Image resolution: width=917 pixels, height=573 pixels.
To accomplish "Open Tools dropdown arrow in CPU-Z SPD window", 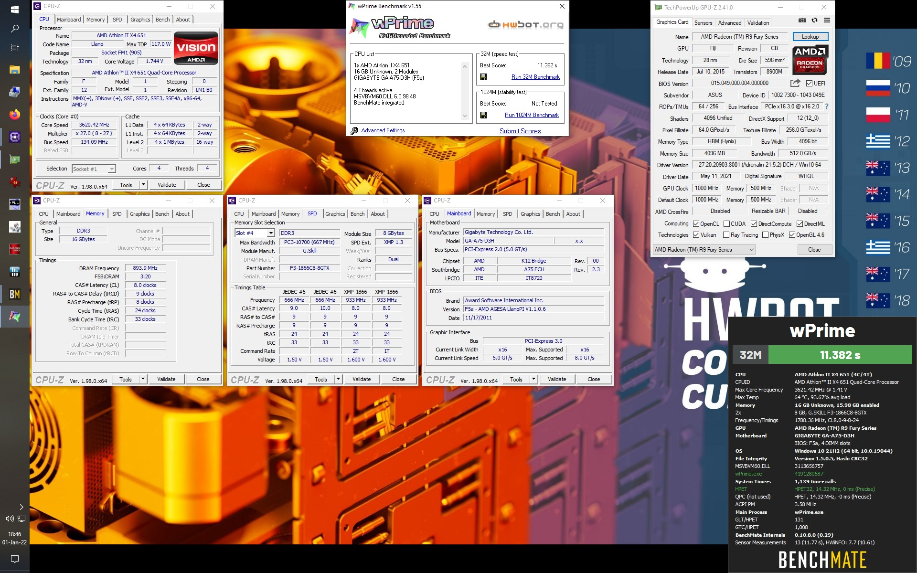I will pyautogui.click(x=338, y=379).
